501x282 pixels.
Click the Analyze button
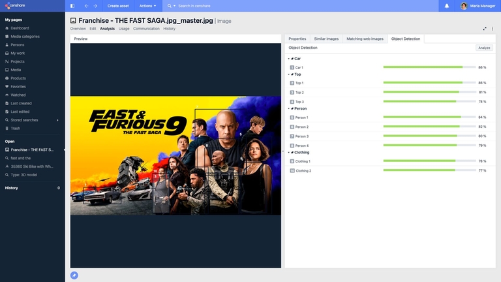[x=484, y=48]
